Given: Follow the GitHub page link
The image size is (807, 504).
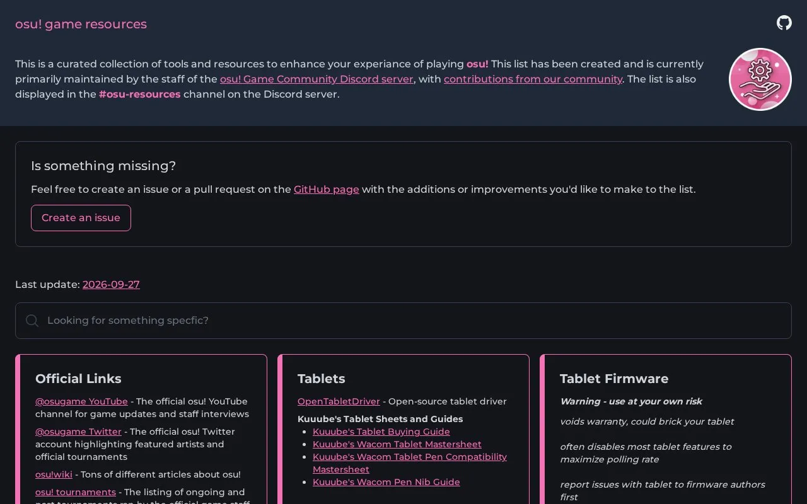Looking at the screenshot, I should (327, 190).
